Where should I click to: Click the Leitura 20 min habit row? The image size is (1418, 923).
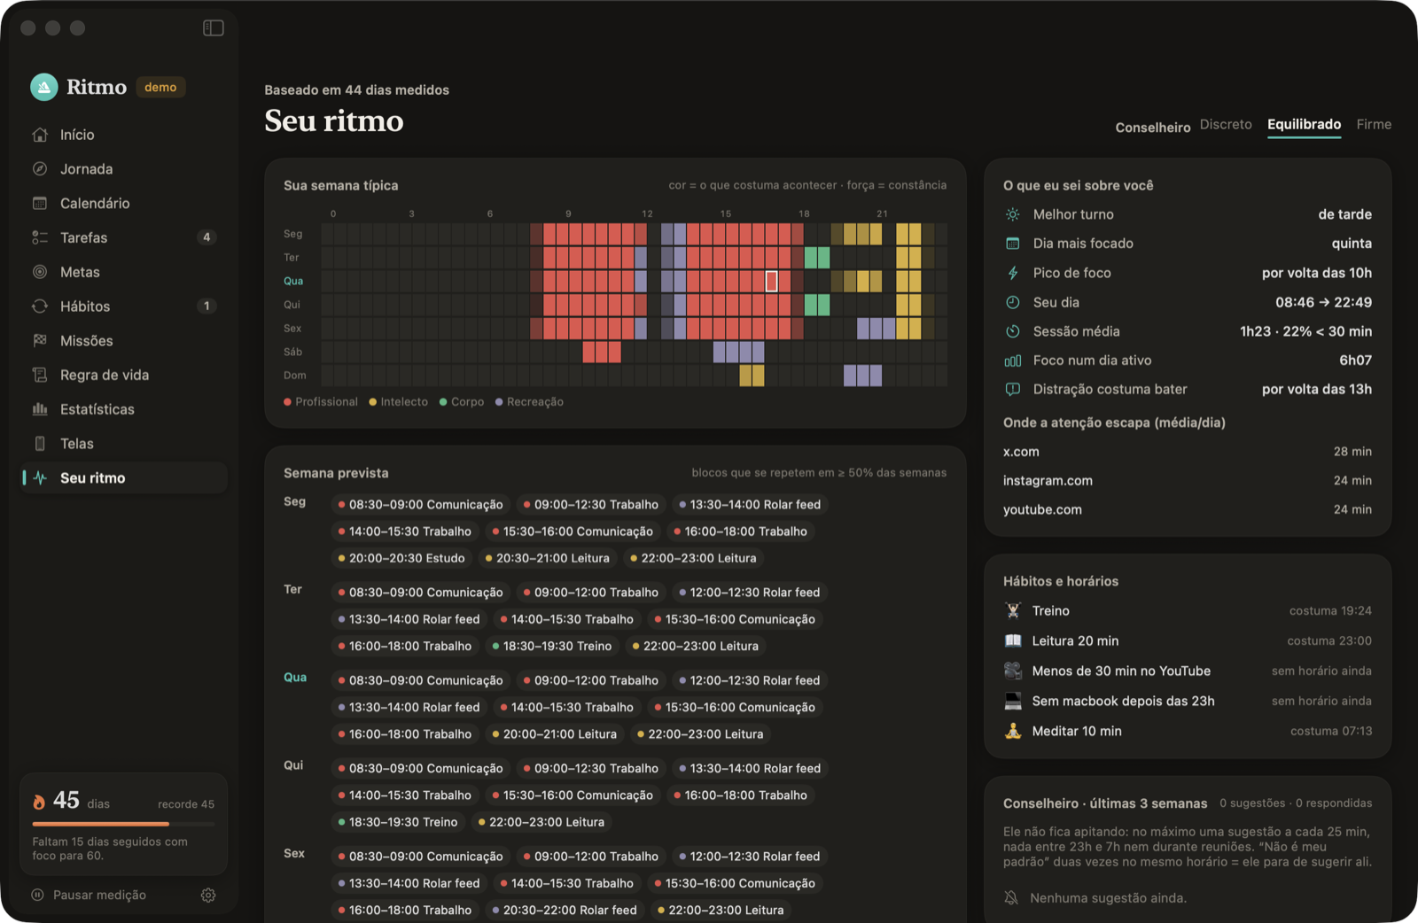tap(1187, 641)
